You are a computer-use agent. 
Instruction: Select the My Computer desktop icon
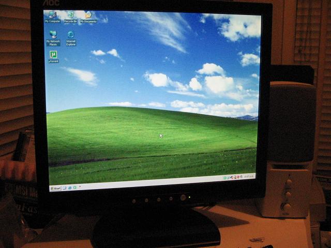click(52, 17)
